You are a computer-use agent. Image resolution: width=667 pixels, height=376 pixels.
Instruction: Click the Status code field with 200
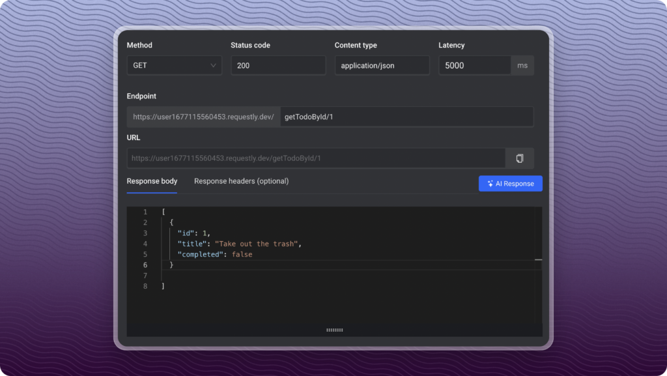coord(278,66)
